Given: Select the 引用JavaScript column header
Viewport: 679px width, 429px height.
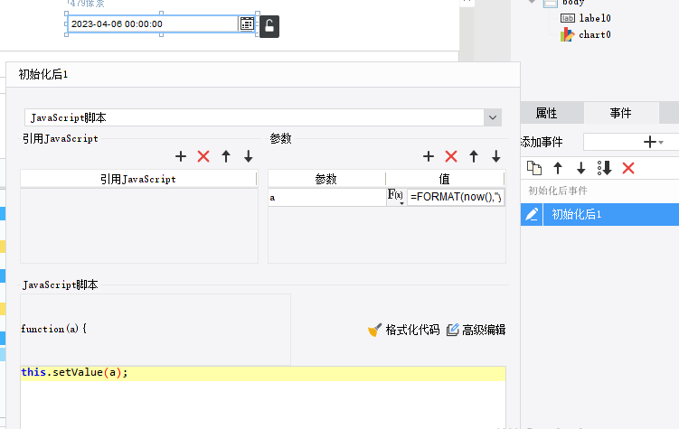Looking at the screenshot, I should click(x=138, y=179).
